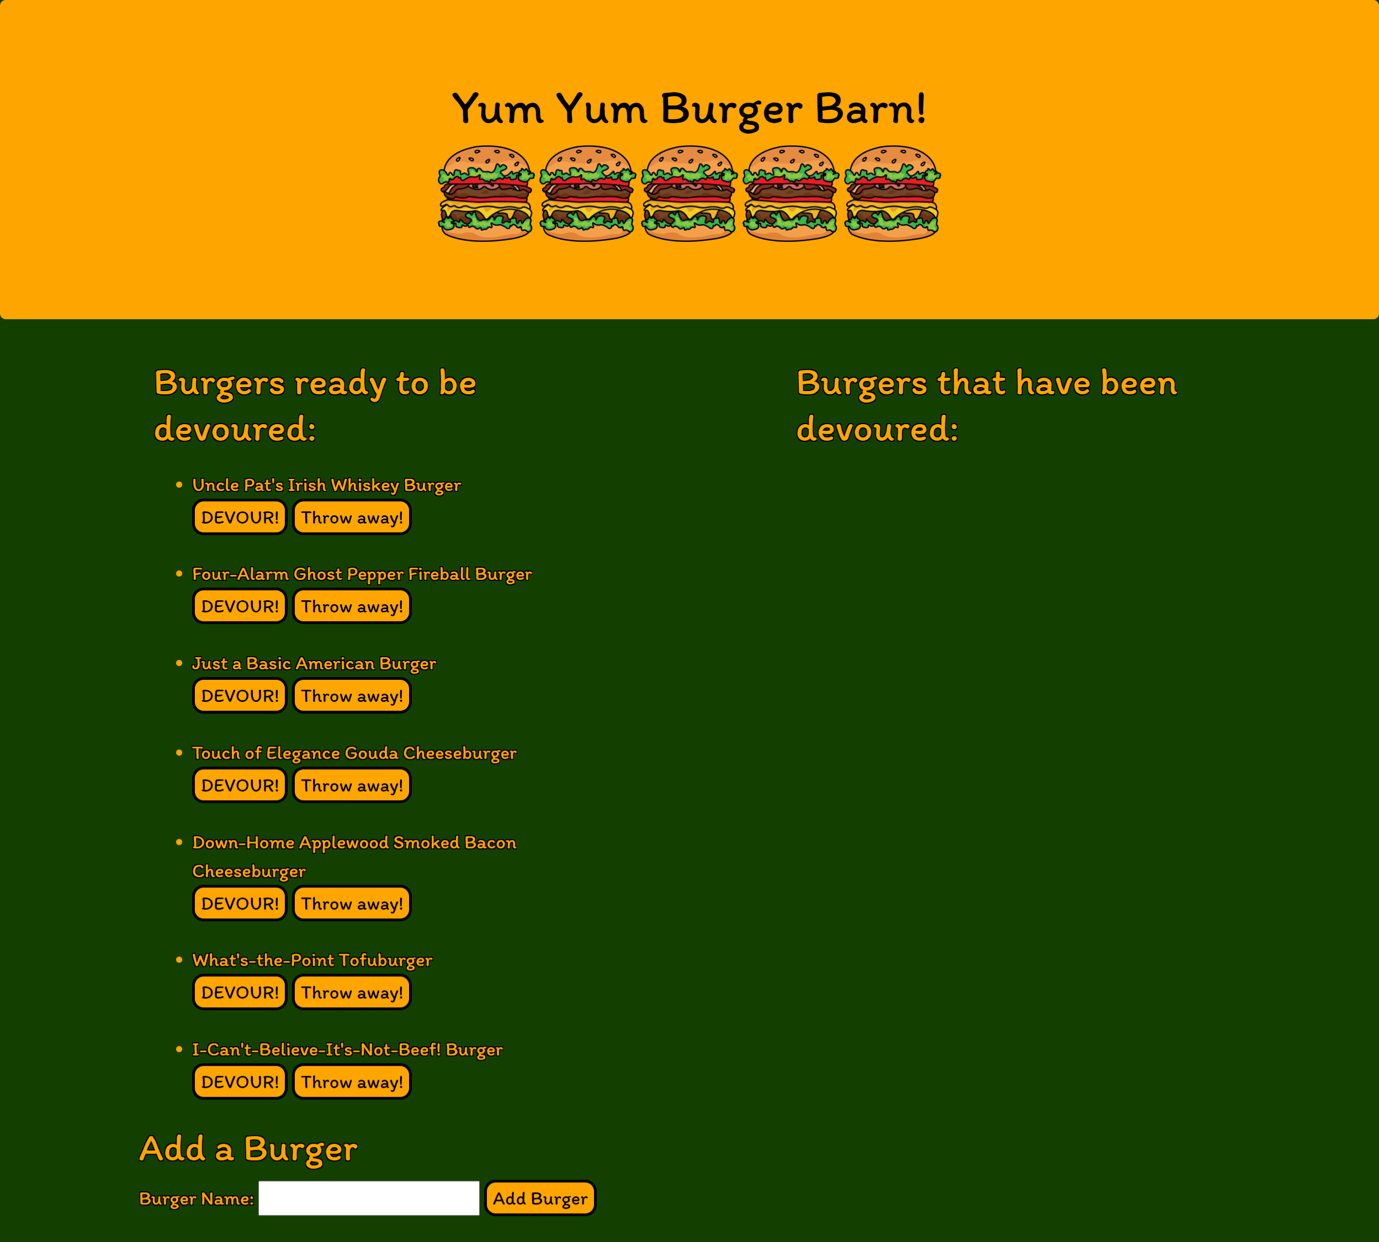Viewport: 1379px width, 1242px height.
Task: Throw away the Just a Basic American Burger
Action: (x=351, y=695)
